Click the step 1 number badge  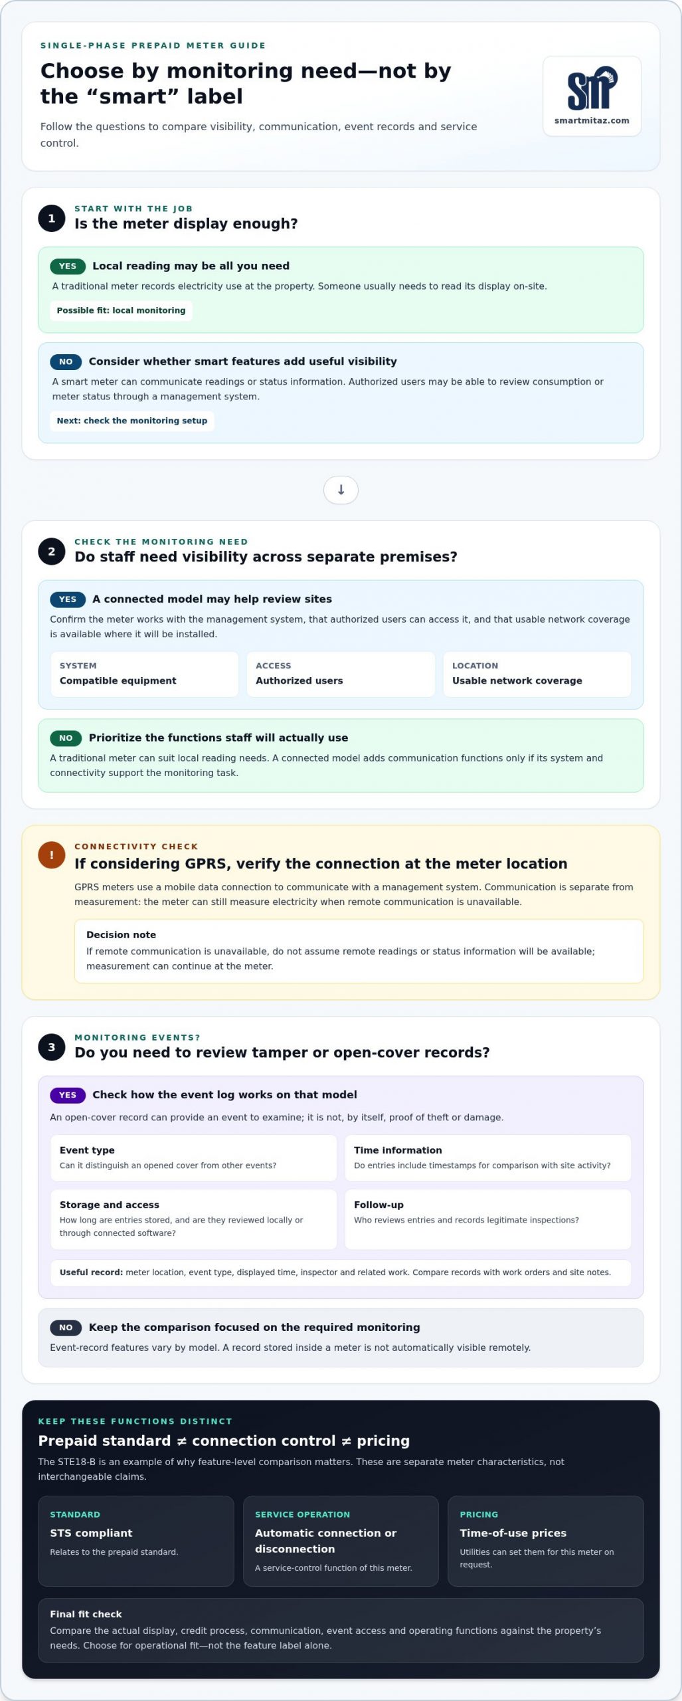tap(52, 218)
